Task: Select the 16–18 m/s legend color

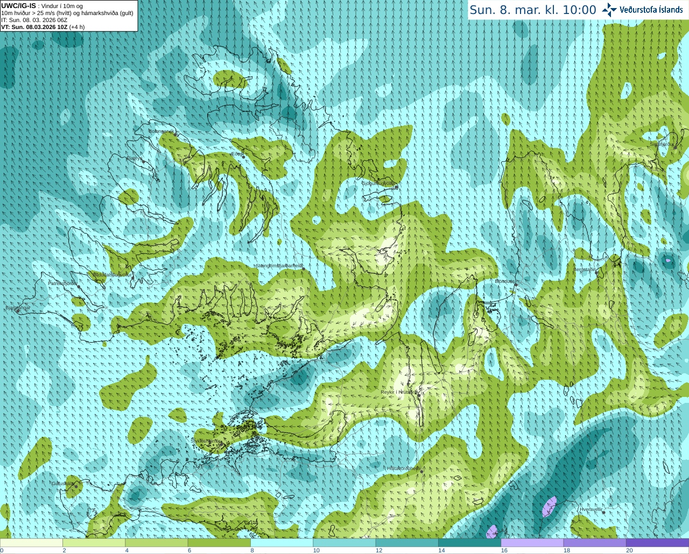Action: pos(532,543)
